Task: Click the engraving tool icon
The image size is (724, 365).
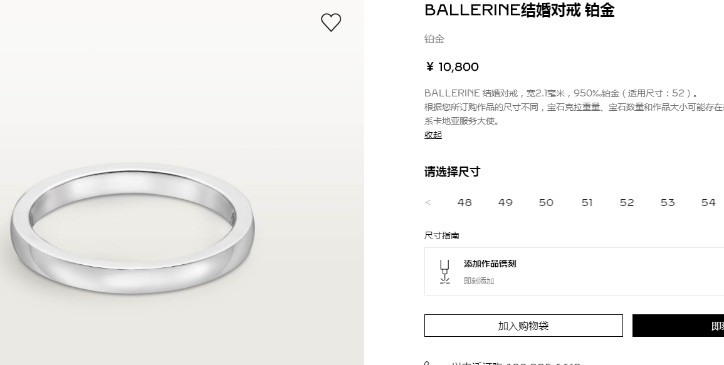Action: click(x=444, y=271)
